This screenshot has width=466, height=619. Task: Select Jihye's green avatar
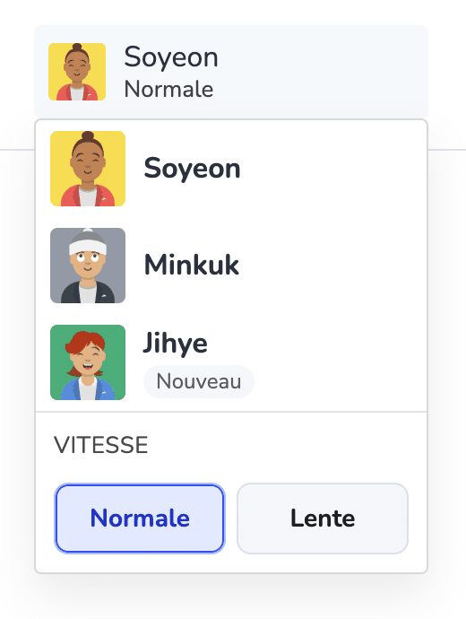[x=88, y=362]
